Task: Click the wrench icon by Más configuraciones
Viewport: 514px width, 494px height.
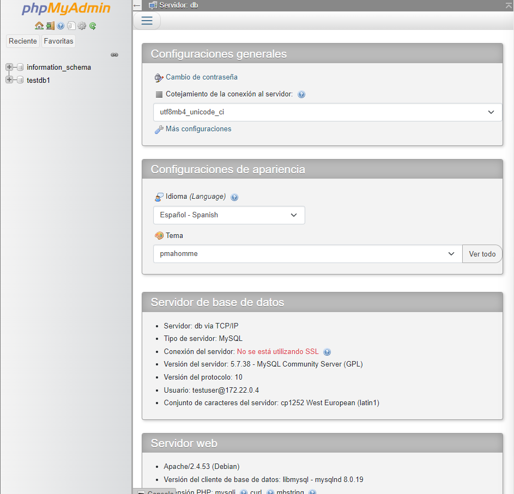Action: pos(159,130)
